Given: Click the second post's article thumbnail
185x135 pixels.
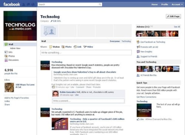Looking at the screenshot, I should click(x=60, y=124).
